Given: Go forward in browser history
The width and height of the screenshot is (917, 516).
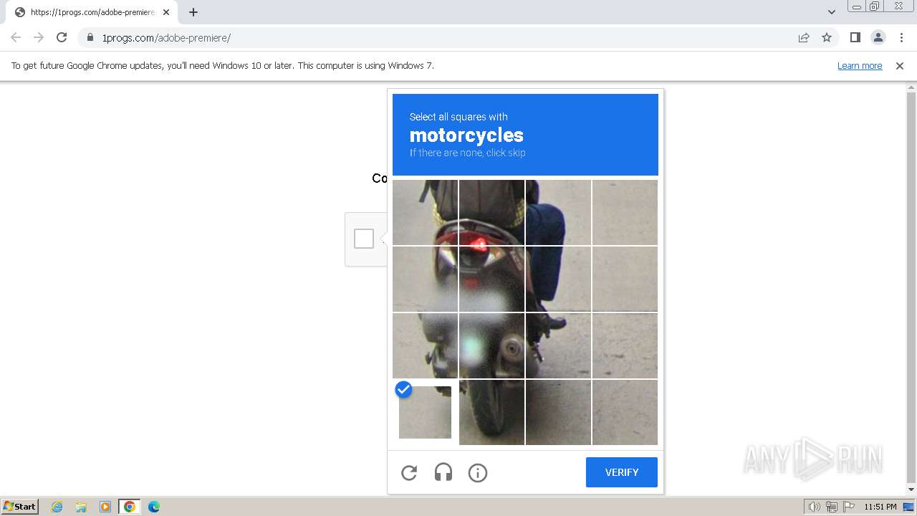Looking at the screenshot, I should click(x=39, y=37).
